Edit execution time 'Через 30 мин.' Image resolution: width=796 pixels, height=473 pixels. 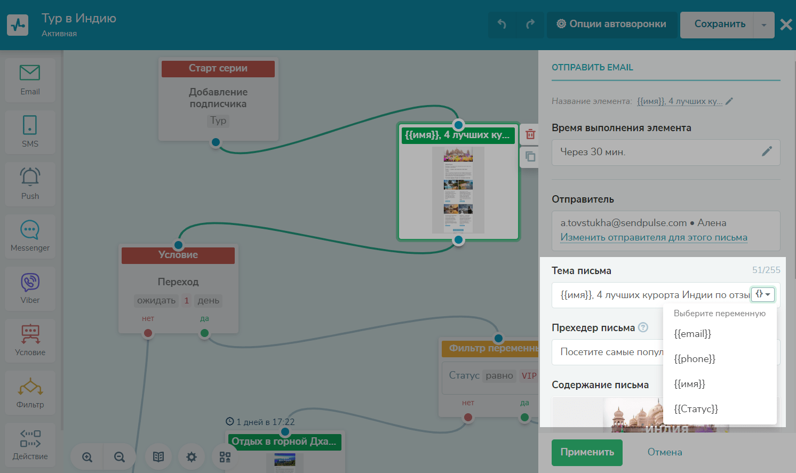point(767,152)
